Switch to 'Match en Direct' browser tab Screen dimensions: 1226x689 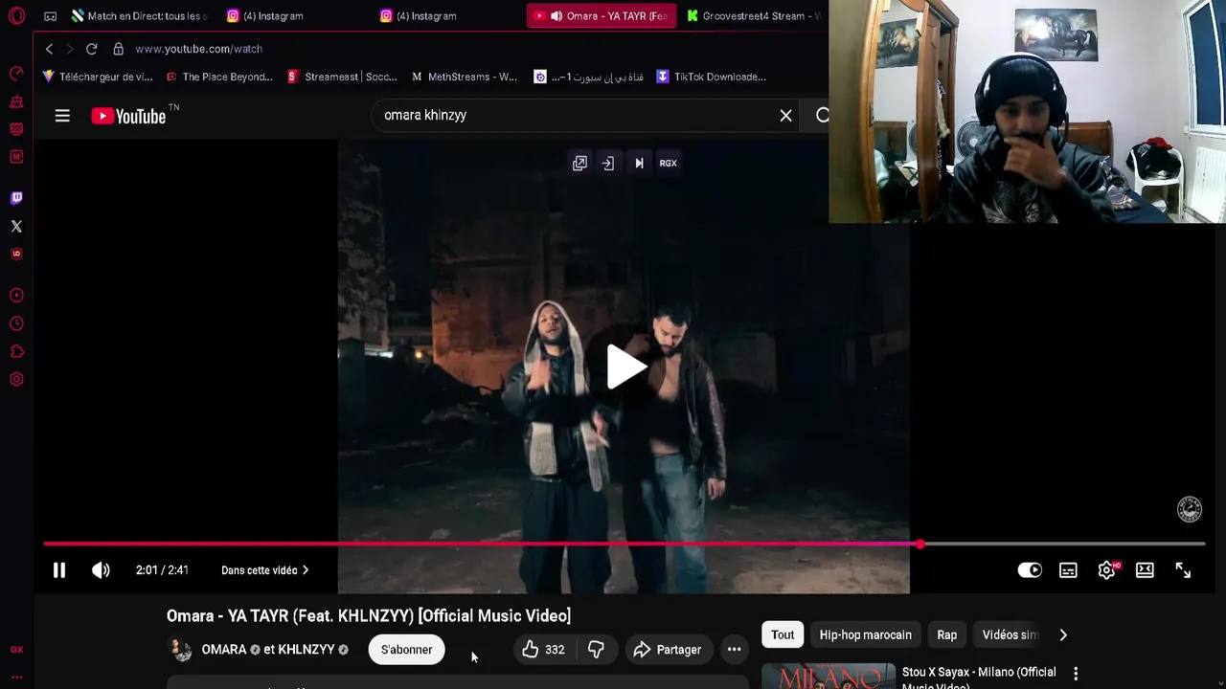click(x=140, y=16)
